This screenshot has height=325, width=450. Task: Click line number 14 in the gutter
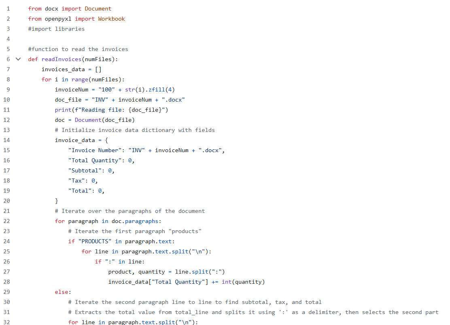tap(6, 140)
